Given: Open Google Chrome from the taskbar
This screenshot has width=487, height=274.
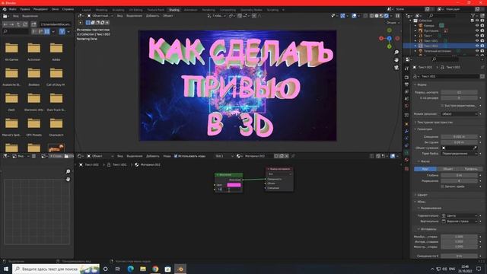Looking at the screenshot, I should click(155, 269).
